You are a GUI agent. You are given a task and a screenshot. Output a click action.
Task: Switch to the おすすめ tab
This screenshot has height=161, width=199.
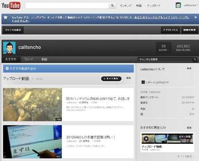tap(11, 59)
